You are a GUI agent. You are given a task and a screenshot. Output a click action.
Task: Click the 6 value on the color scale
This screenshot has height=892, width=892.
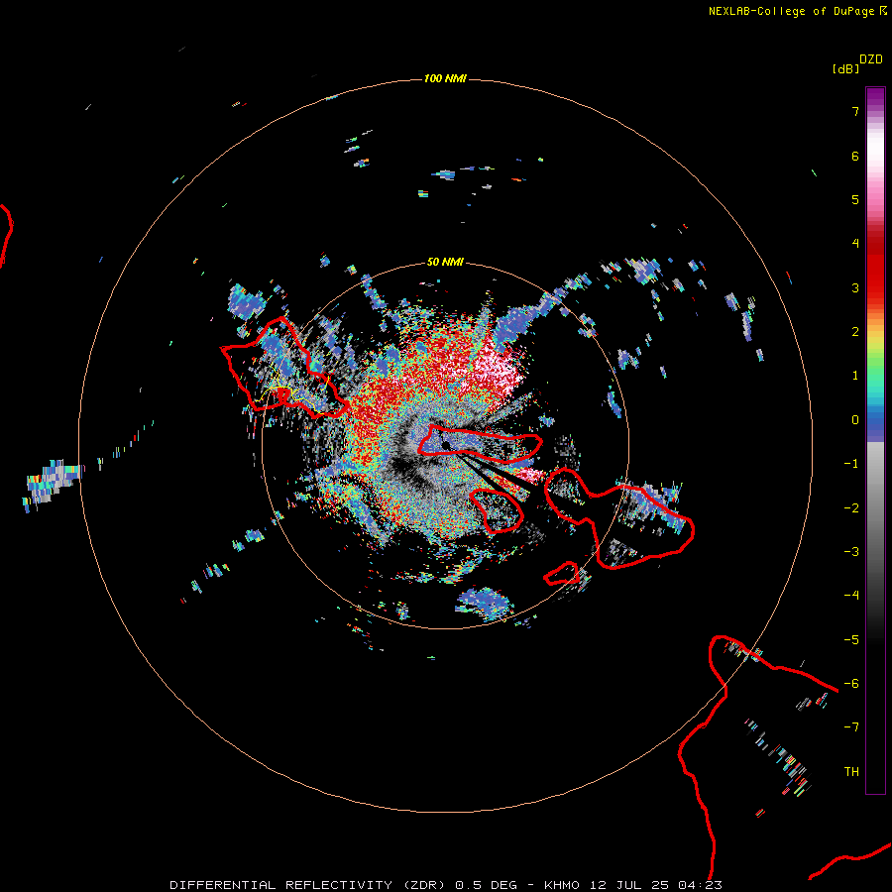click(855, 156)
